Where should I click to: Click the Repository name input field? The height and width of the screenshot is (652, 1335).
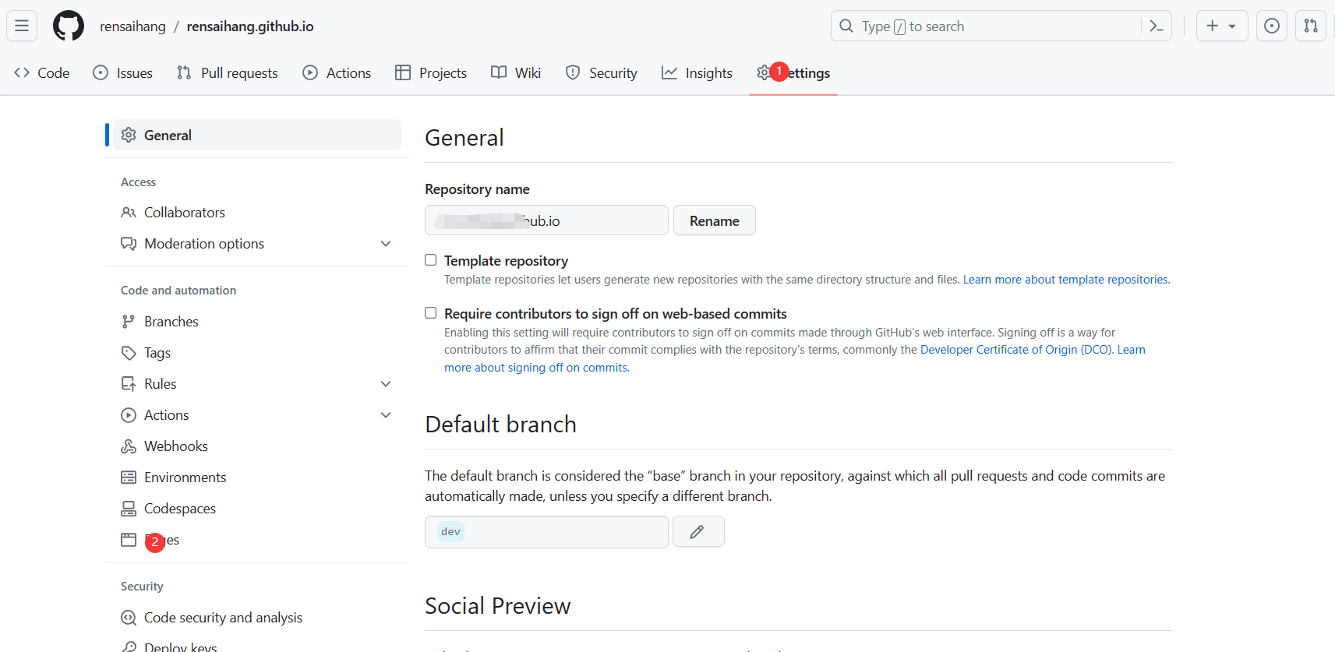[x=546, y=220]
